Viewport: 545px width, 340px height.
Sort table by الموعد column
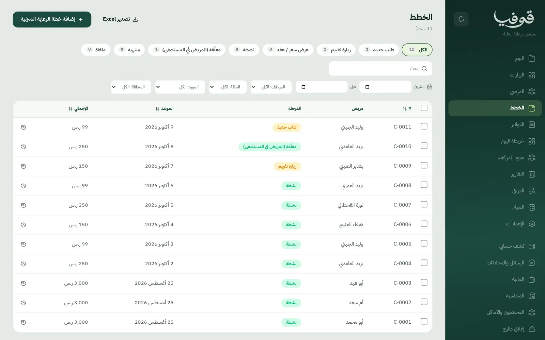point(164,109)
